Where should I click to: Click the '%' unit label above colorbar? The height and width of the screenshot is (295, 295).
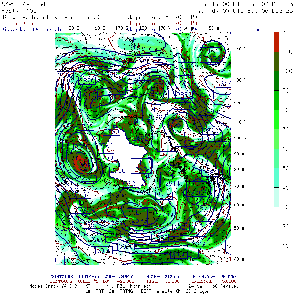284,32
